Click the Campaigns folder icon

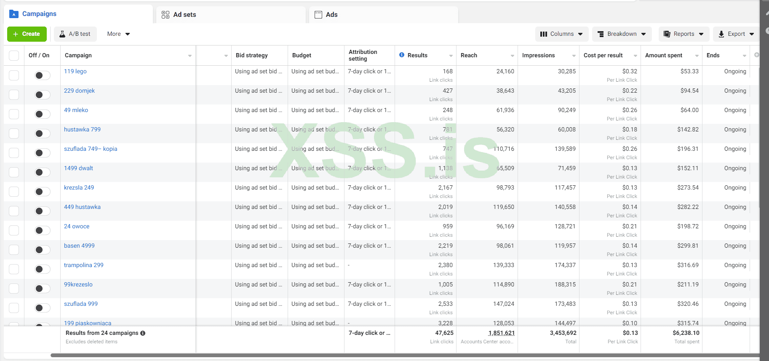click(x=14, y=14)
